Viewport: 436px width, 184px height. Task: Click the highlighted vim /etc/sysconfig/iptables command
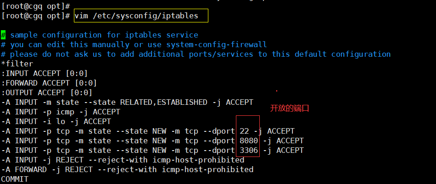(x=136, y=16)
